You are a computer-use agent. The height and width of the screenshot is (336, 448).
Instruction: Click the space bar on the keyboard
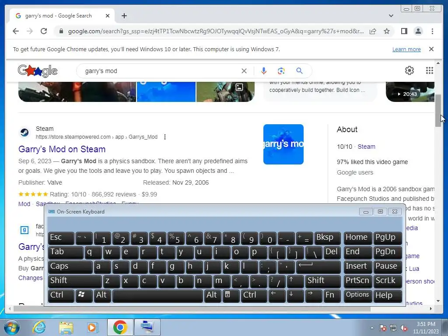(x=157, y=296)
